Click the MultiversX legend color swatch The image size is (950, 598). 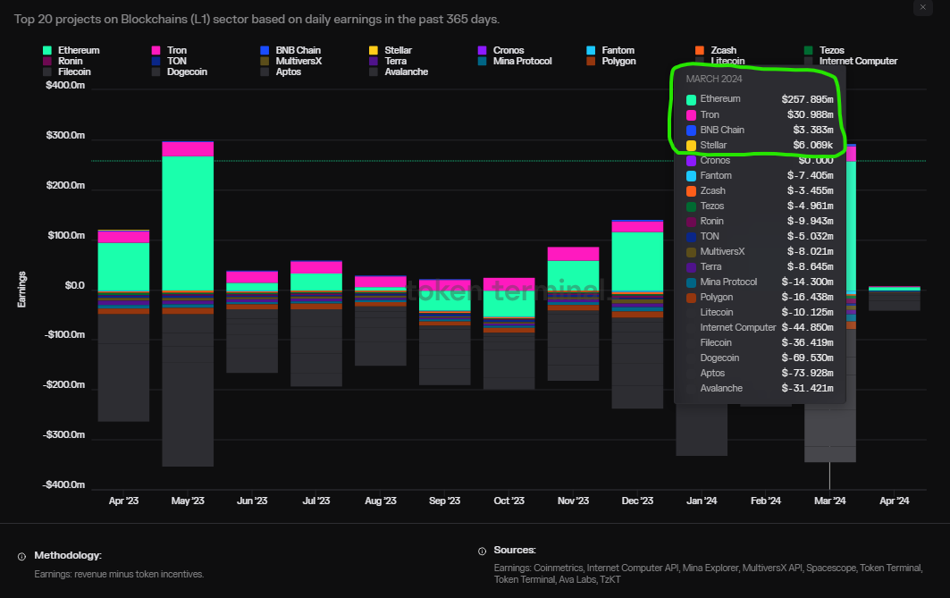265,61
